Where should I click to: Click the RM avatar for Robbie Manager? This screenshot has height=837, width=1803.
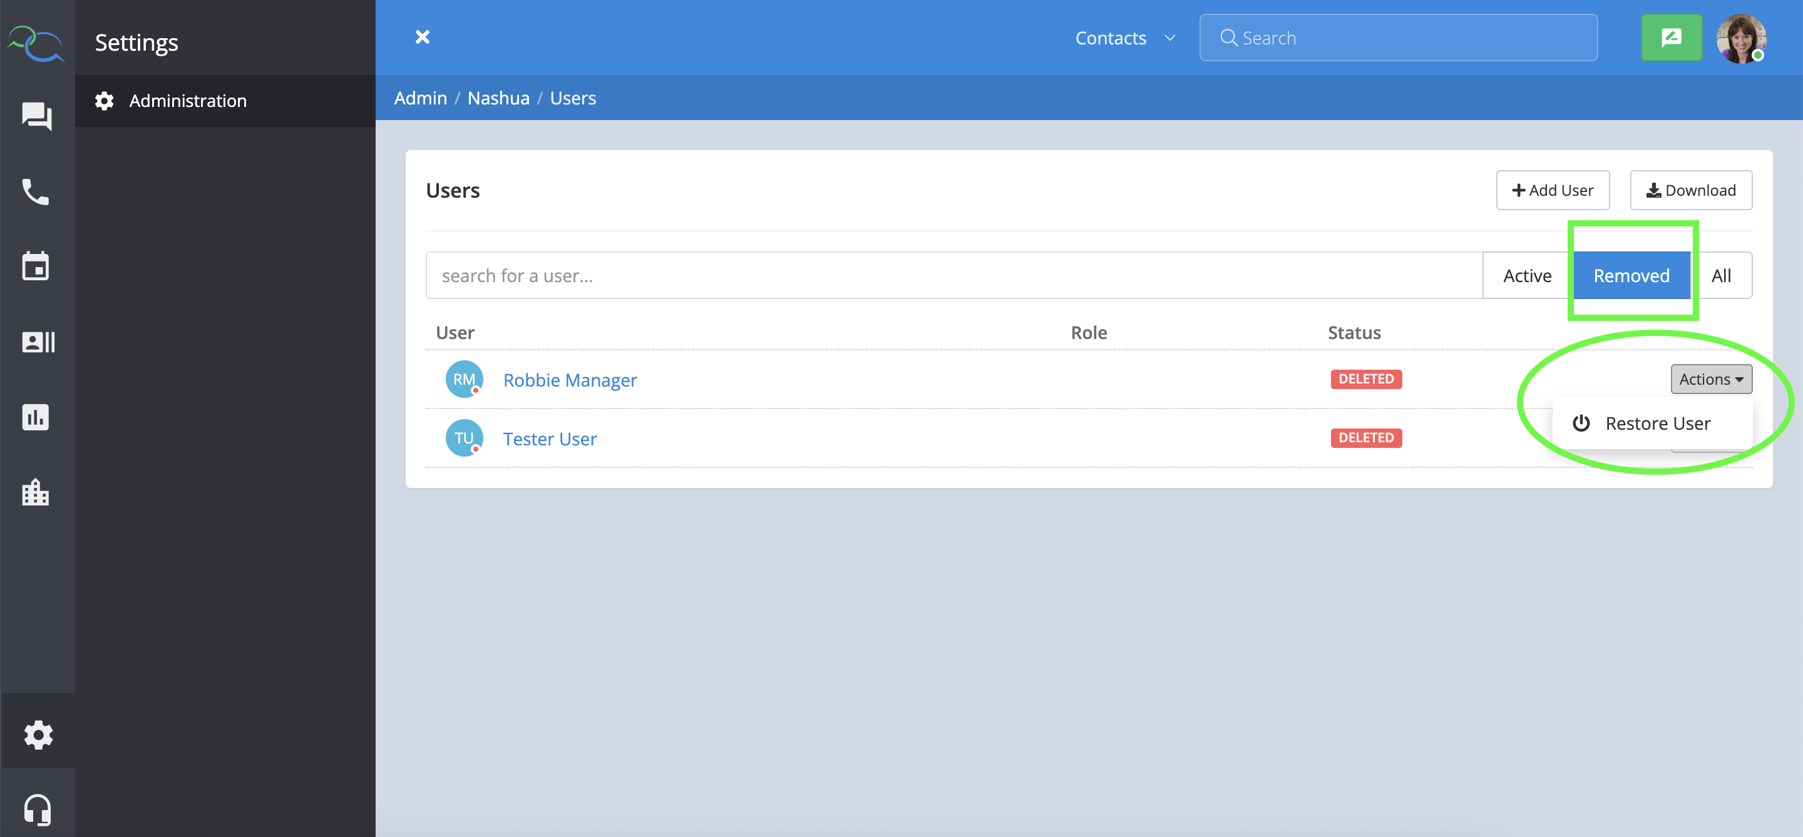[x=464, y=379]
